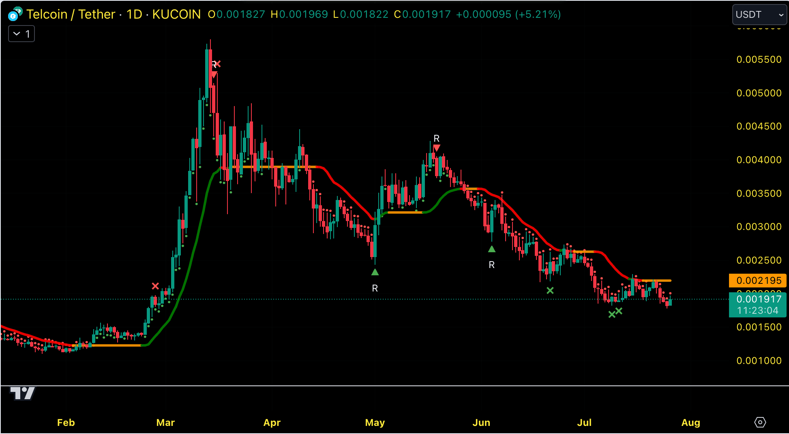This screenshot has height=434, width=789.
Task: Click the Telcoin / Tether symbol title
Action: click(x=71, y=14)
